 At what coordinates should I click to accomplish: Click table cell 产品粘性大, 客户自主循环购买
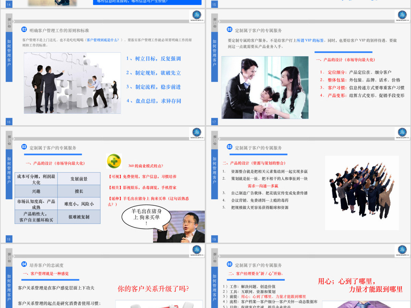tap(36, 217)
